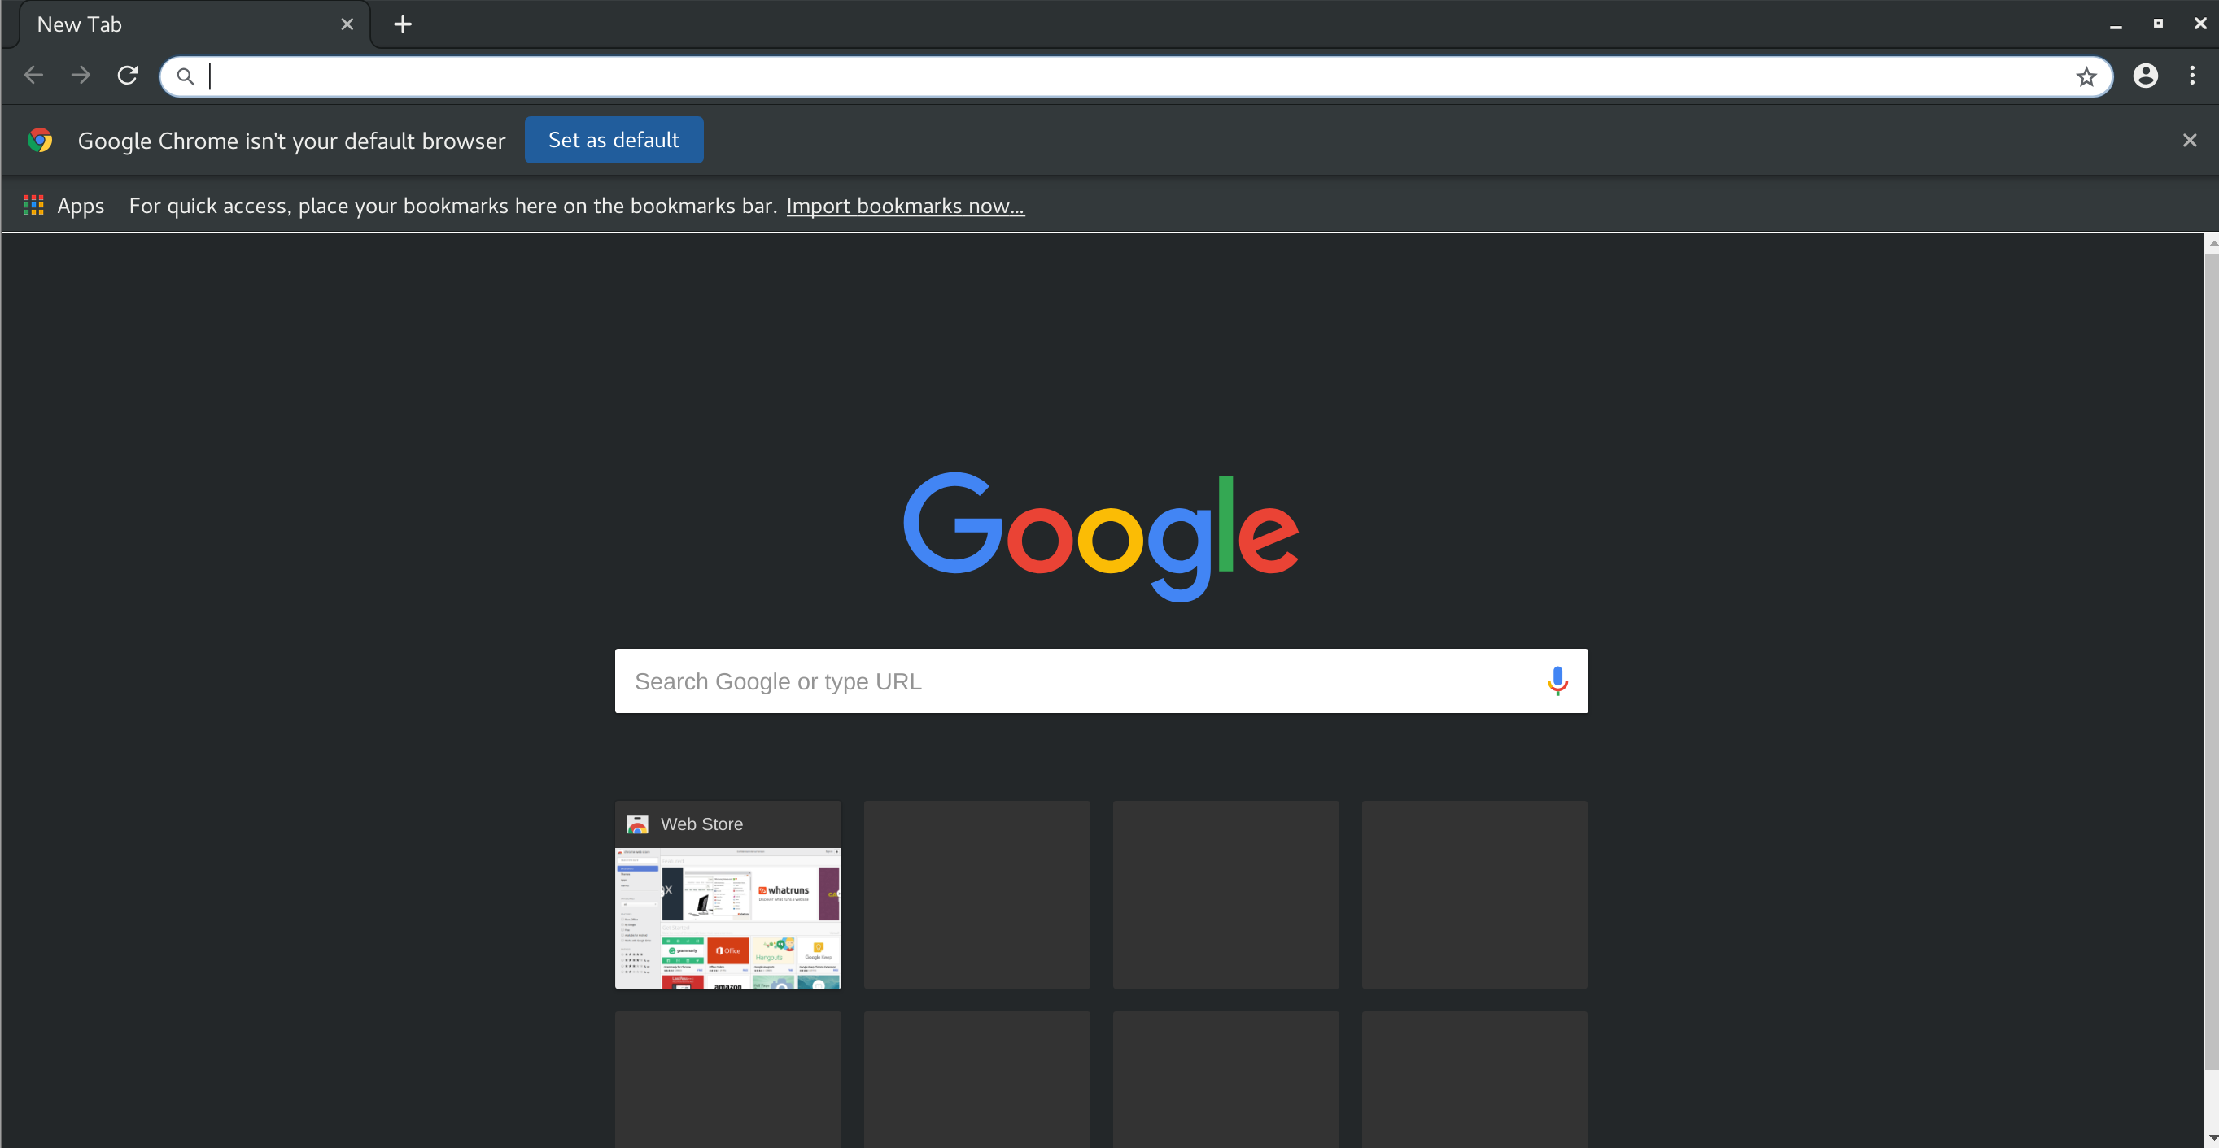Open the profile avatar menu
The width and height of the screenshot is (2219, 1148).
[x=2145, y=76]
